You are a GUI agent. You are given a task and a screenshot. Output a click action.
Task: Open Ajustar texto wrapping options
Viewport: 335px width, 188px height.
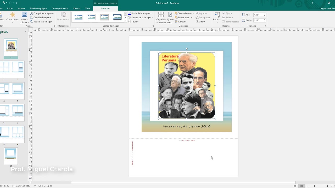pyautogui.click(x=170, y=18)
